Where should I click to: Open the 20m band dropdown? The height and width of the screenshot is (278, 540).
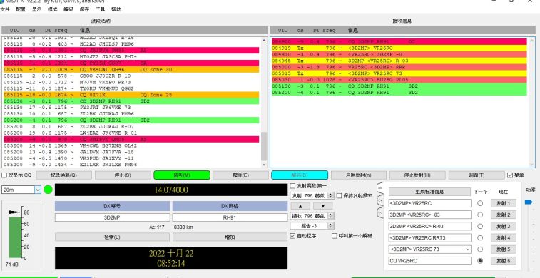coord(38,190)
